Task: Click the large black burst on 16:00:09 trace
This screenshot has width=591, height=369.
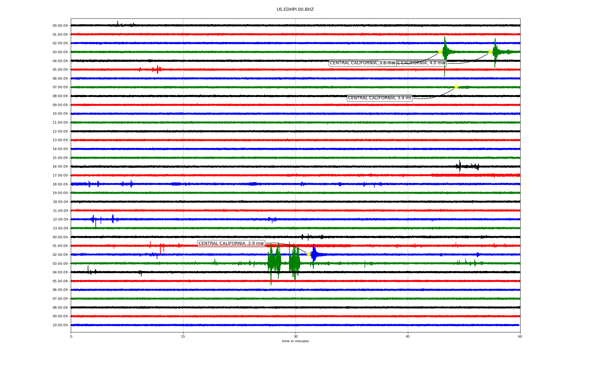Action: coord(460,166)
